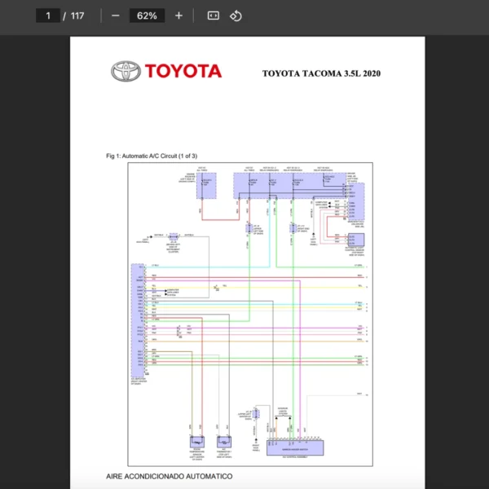
Task: Toggle fit to page width icon
Action: point(214,15)
